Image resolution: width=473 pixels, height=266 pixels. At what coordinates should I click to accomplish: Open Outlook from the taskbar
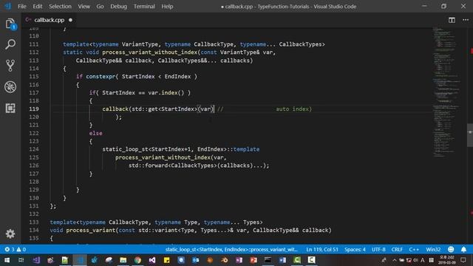[195, 260]
